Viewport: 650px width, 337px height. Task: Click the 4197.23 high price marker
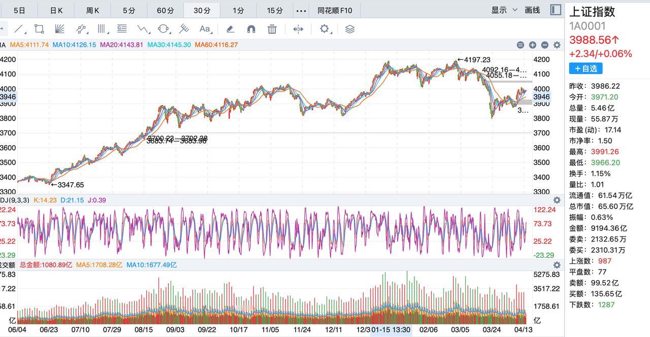point(474,60)
